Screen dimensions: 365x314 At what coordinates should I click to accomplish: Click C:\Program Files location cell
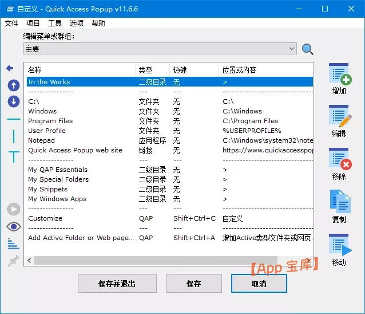(x=250, y=121)
